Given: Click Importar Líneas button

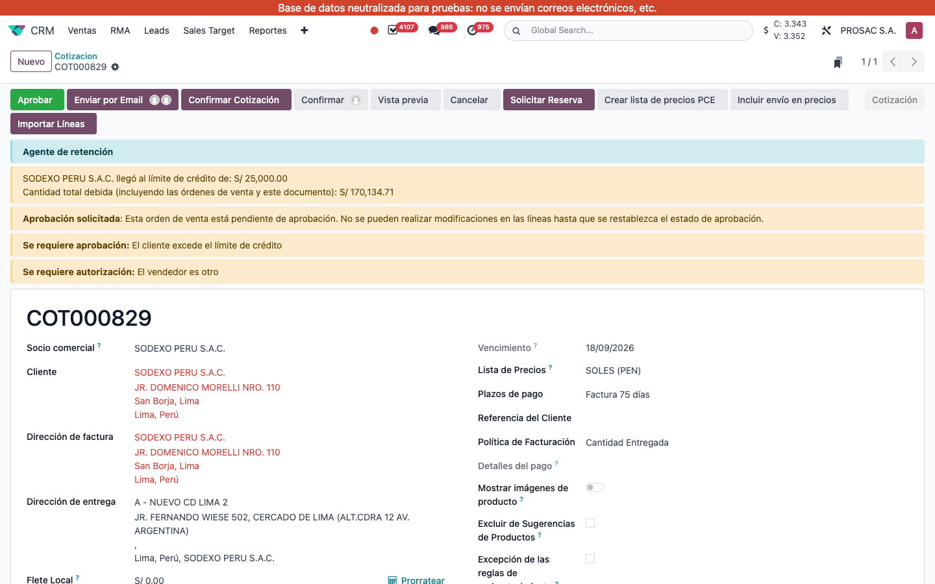Looking at the screenshot, I should coord(53,124).
